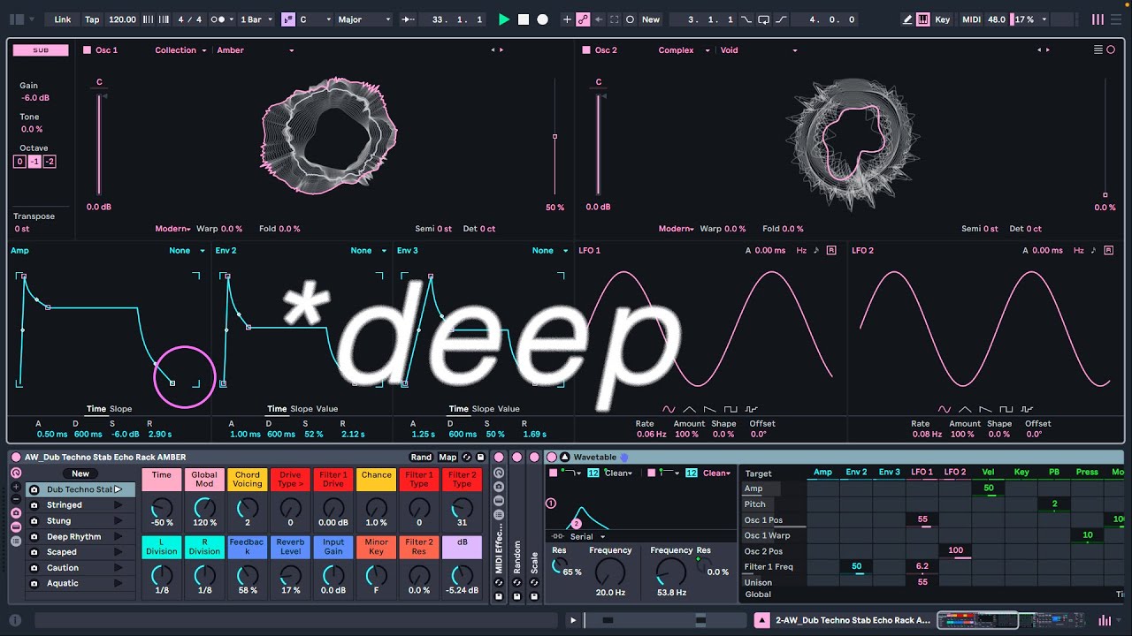Image resolution: width=1132 pixels, height=636 pixels.
Task: Launch the Stringed macro variation
Action: [x=118, y=505]
